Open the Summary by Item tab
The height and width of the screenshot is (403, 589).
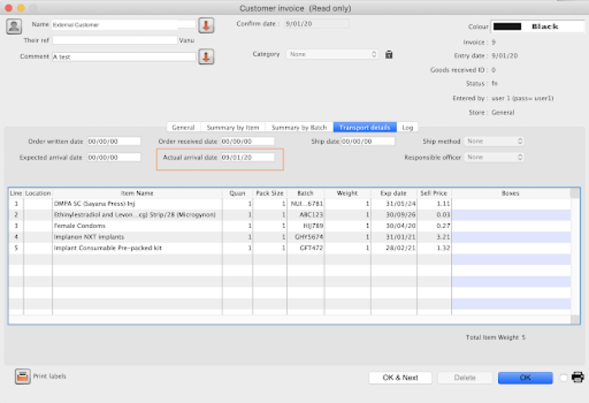232,127
